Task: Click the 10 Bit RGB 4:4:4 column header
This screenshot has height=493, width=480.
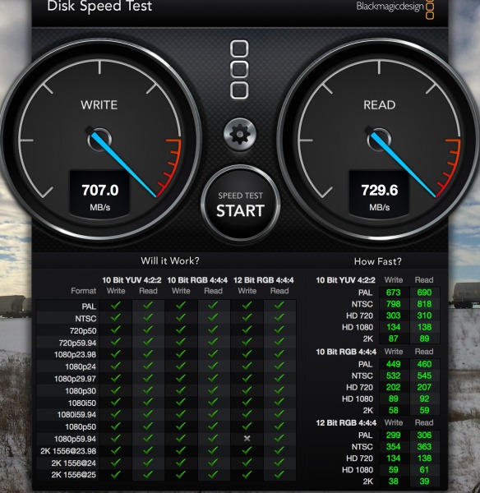Action: (197, 280)
